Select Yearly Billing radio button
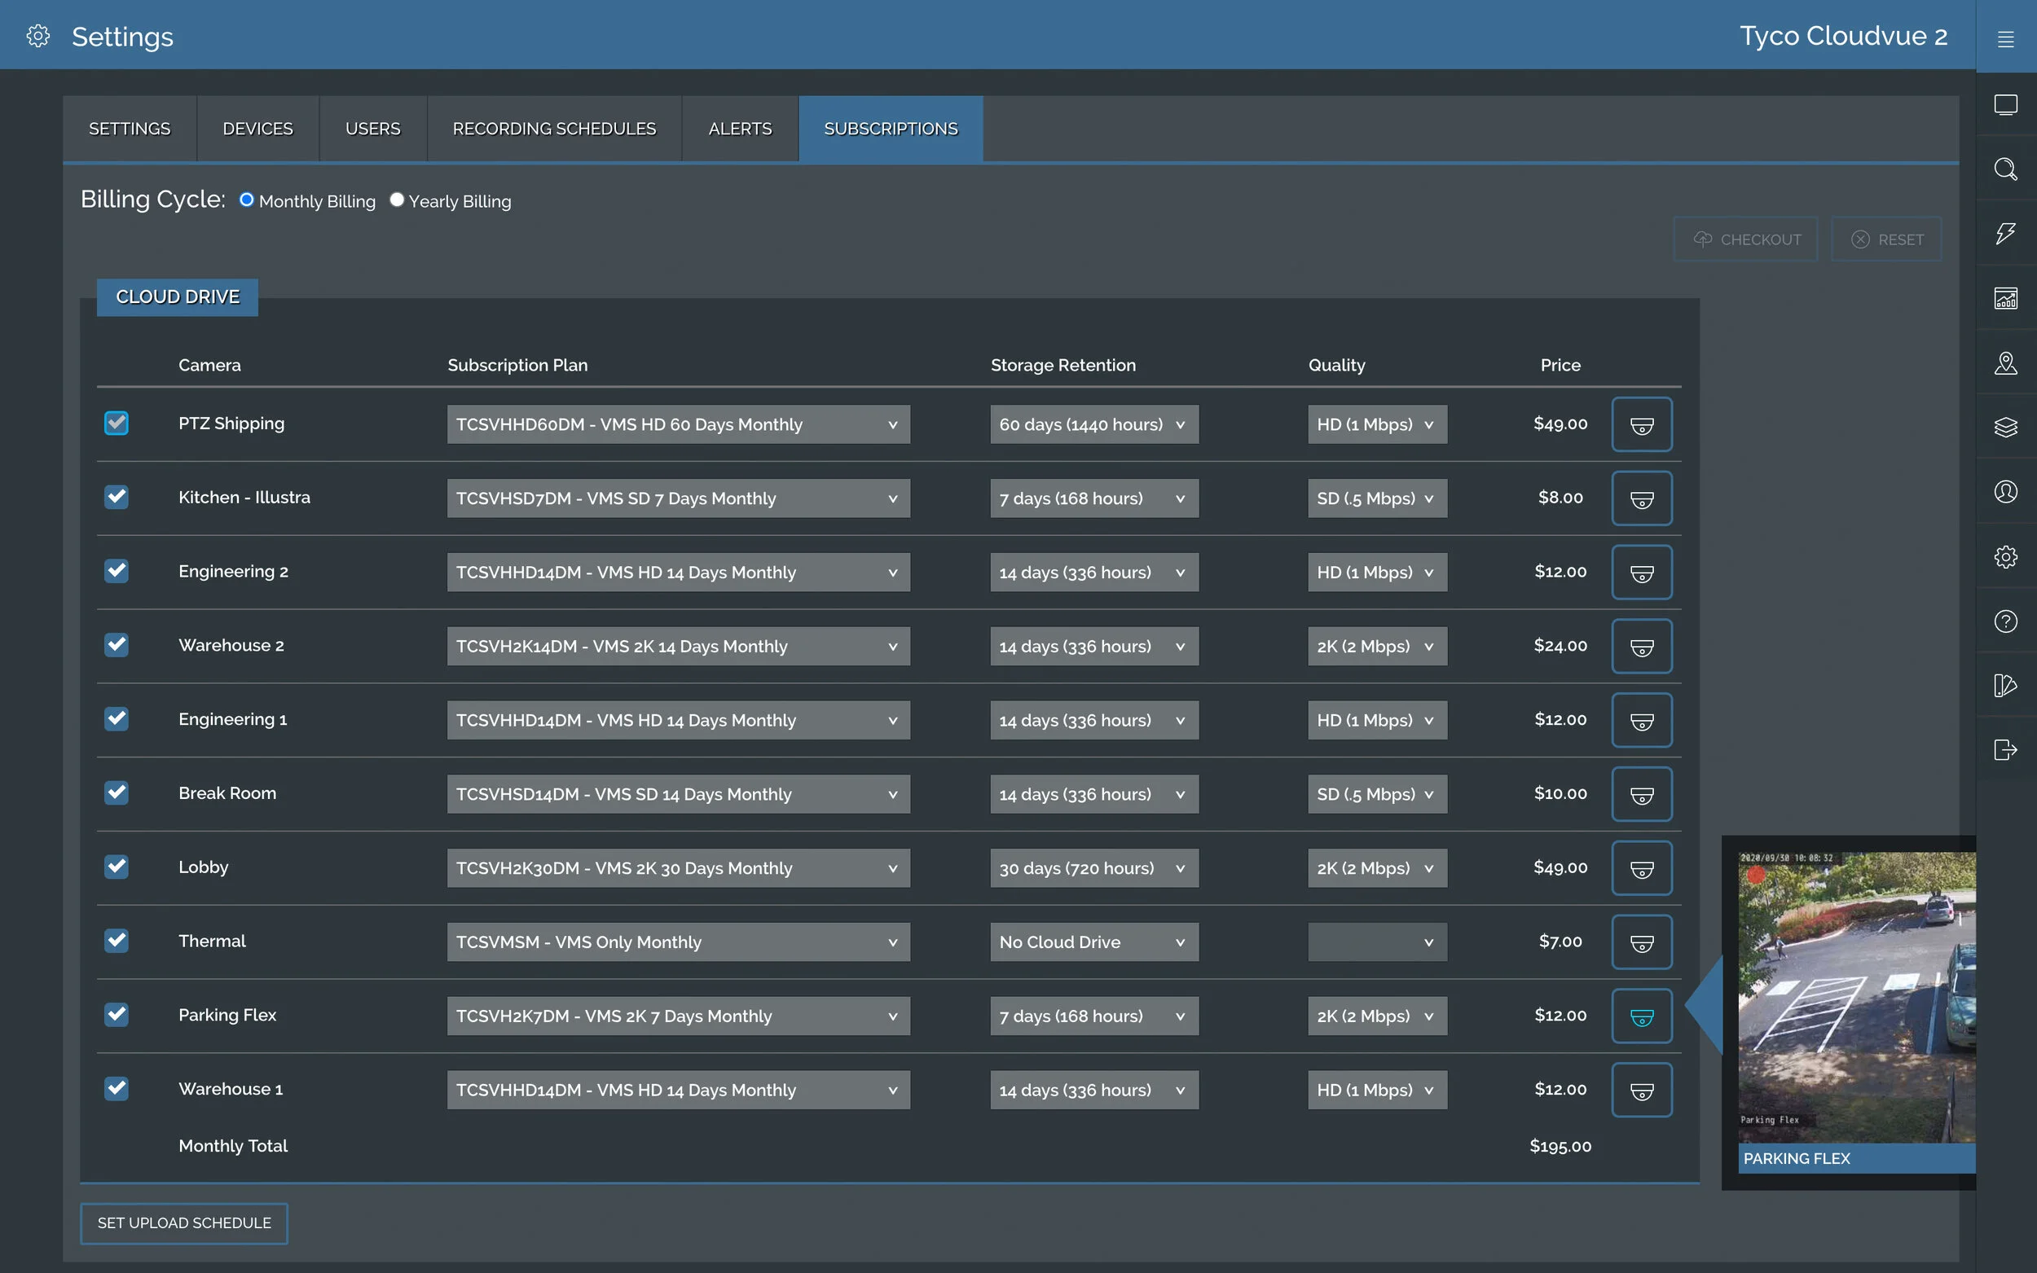 point(397,200)
